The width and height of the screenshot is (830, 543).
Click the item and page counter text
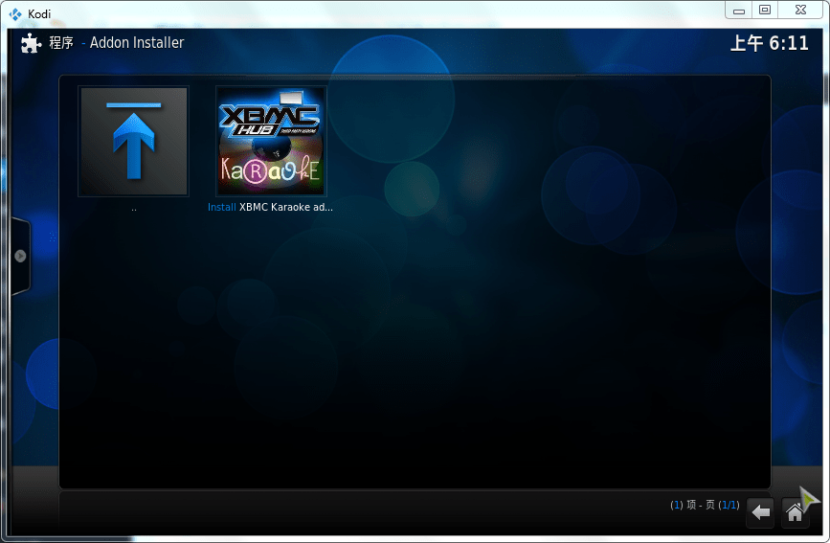[705, 505]
